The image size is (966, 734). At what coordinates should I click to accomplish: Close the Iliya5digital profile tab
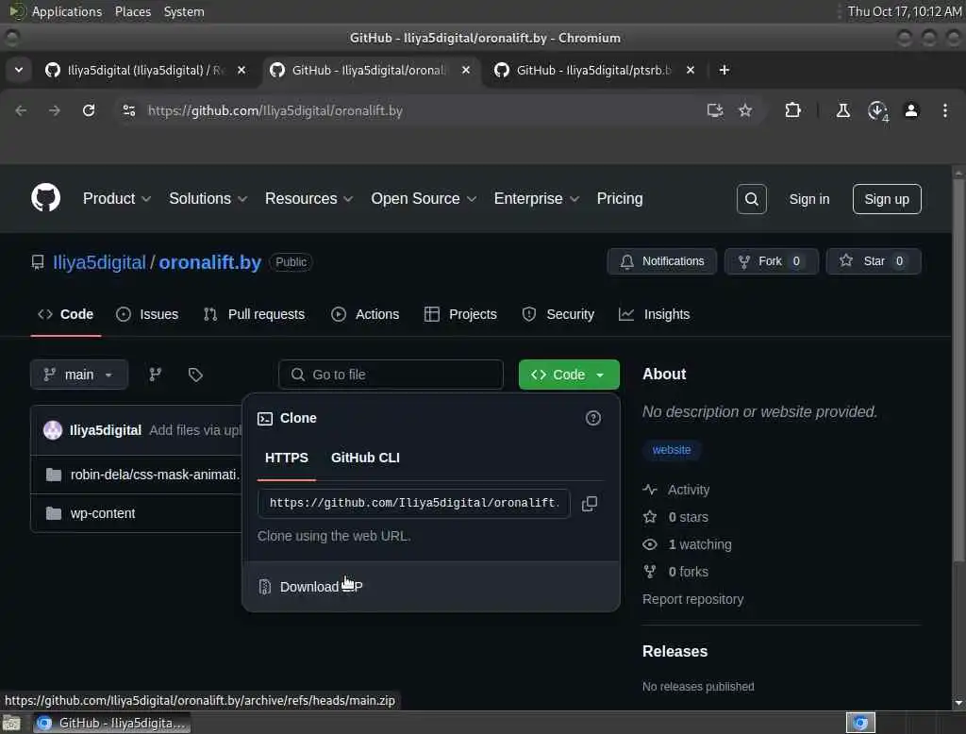[241, 70]
